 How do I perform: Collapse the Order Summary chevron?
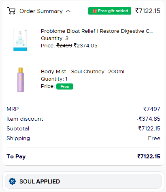[68, 11]
